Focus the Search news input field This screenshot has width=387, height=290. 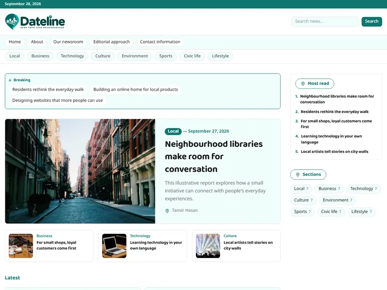325,21
